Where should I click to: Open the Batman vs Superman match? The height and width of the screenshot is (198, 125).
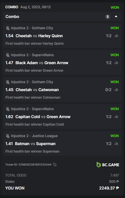(x=35, y=144)
